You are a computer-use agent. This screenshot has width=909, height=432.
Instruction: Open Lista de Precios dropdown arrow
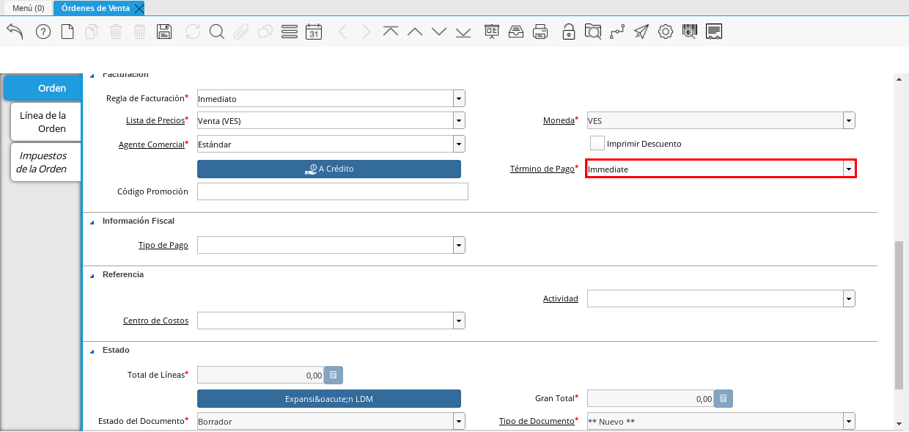(459, 120)
